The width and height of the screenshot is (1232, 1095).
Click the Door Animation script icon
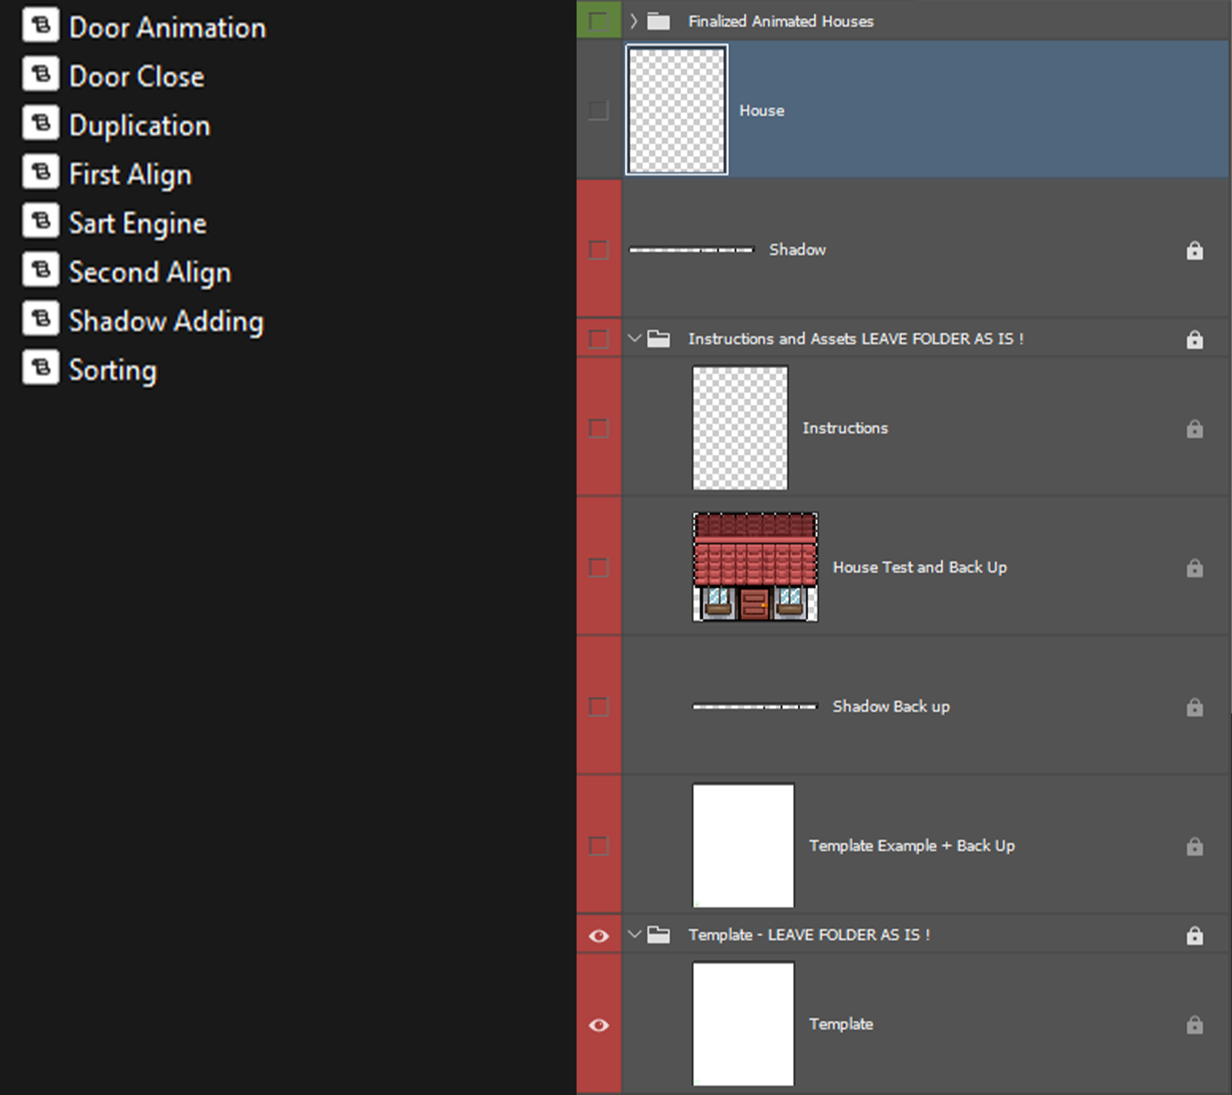41,25
